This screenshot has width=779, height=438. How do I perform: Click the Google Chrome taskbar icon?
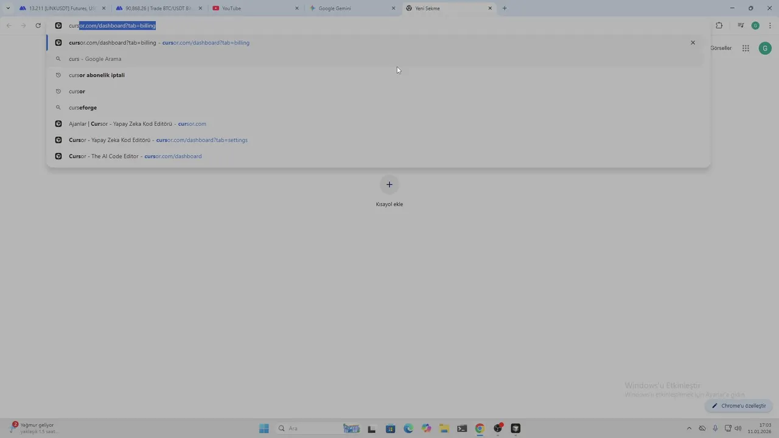pos(480,428)
